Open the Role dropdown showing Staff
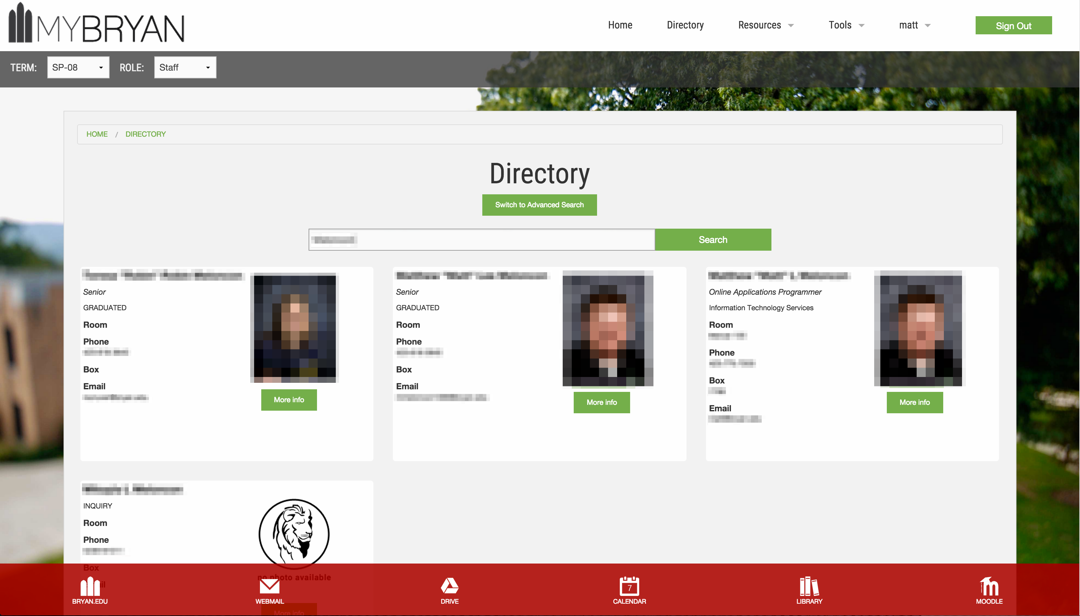Screen dimensions: 1080x616 click(185, 67)
